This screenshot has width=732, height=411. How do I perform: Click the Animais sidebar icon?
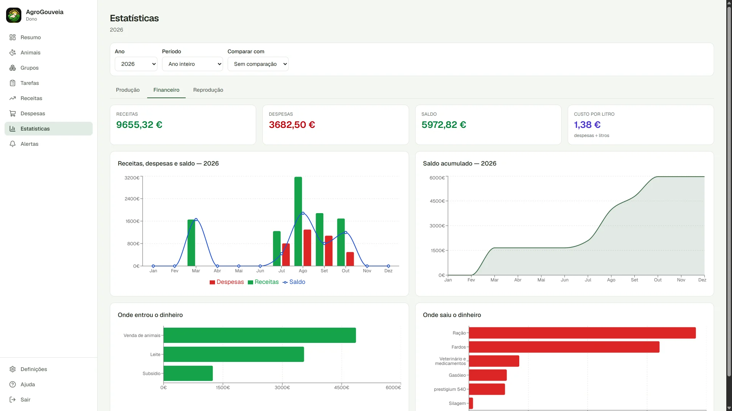click(x=13, y=53)
